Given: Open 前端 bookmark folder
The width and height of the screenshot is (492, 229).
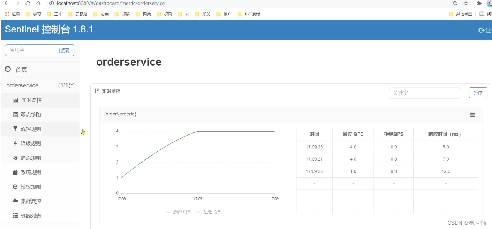Looking at the screenshot, I should click(101, 14).
